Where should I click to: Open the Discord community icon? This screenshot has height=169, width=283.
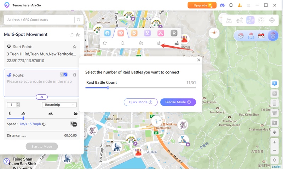(x=222, y=5)
